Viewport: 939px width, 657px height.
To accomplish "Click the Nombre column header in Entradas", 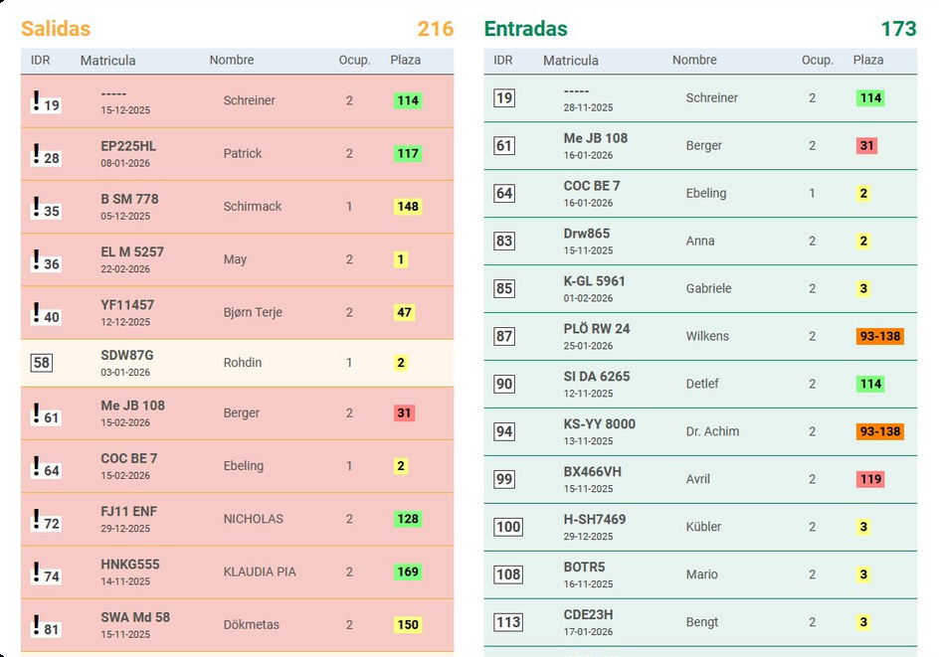I will point(694,61).
